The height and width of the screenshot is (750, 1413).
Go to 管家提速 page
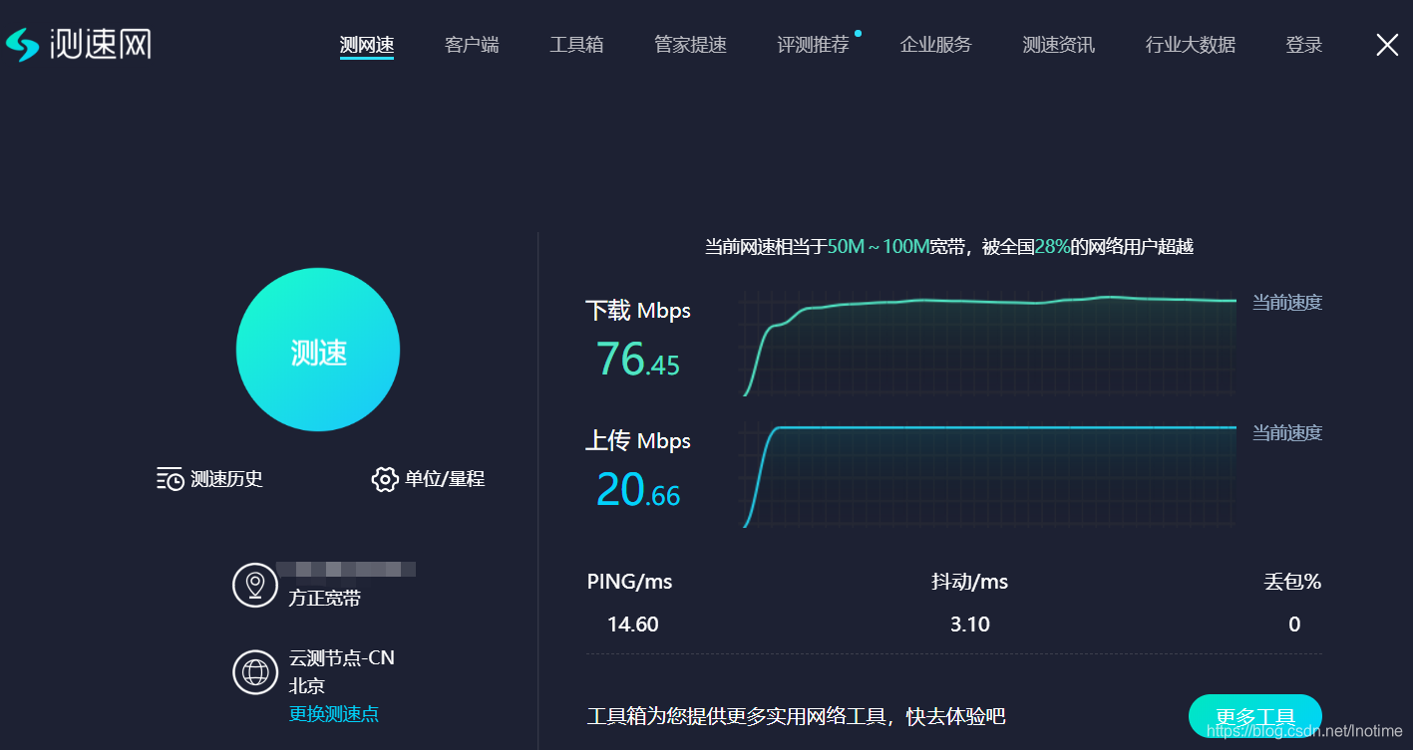(690, 45)
